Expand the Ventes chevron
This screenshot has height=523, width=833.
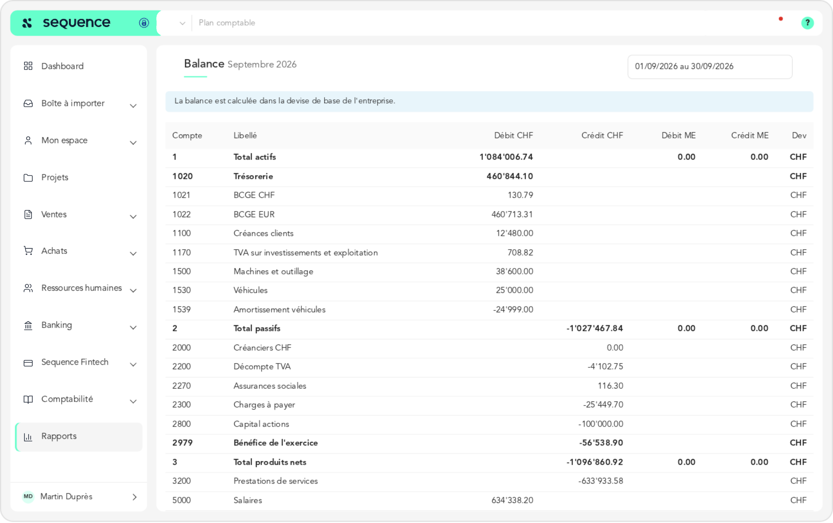[x=133, y=216]
